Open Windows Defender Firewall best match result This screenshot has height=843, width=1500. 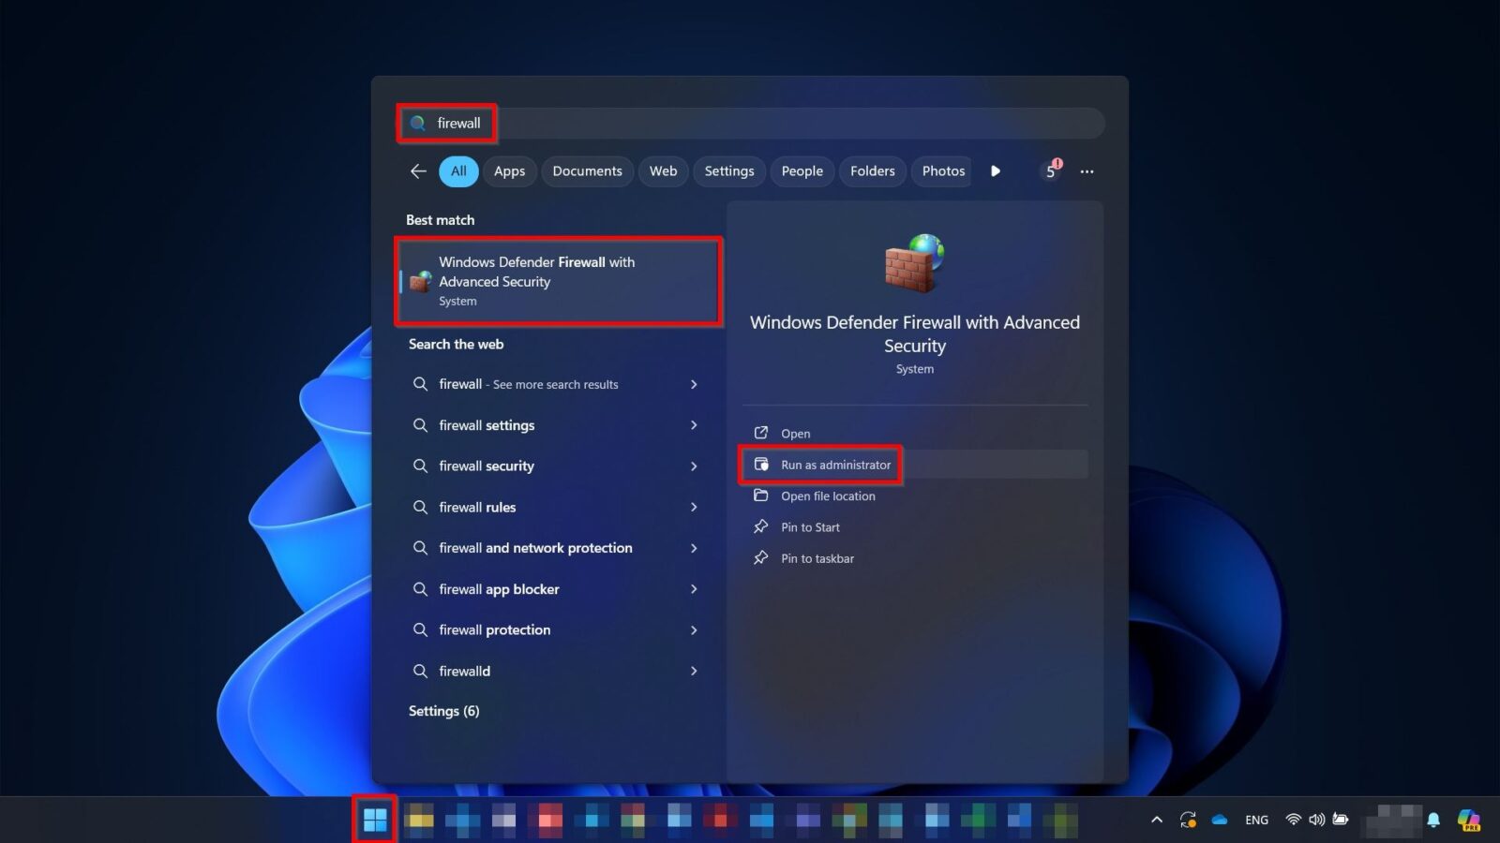[559, 281]
